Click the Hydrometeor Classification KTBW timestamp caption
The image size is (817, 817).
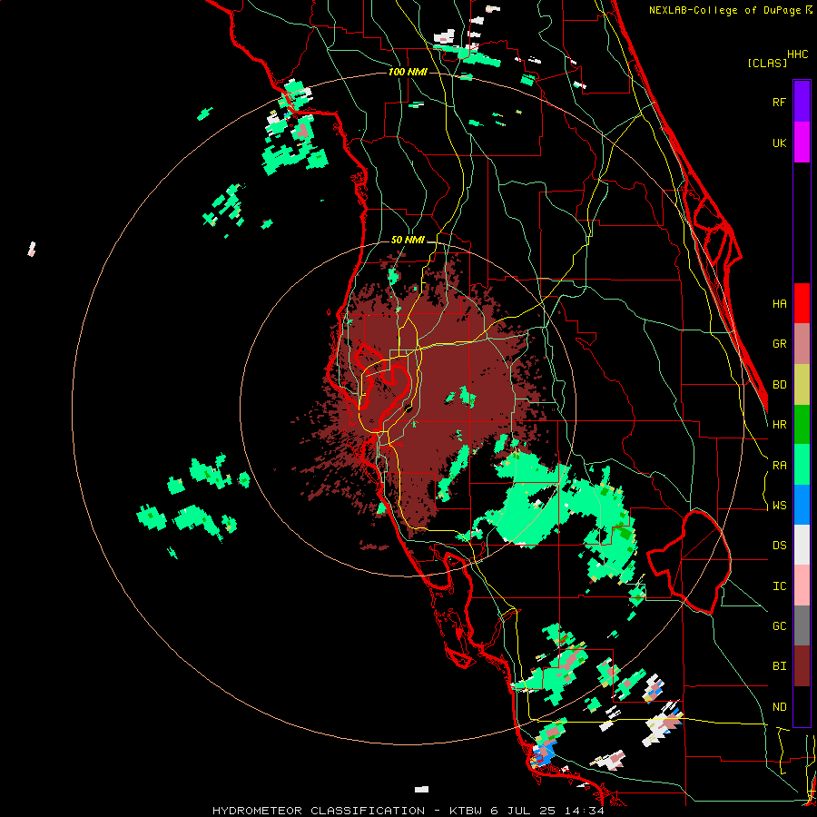pyautogui.click(x=408, y=811)
